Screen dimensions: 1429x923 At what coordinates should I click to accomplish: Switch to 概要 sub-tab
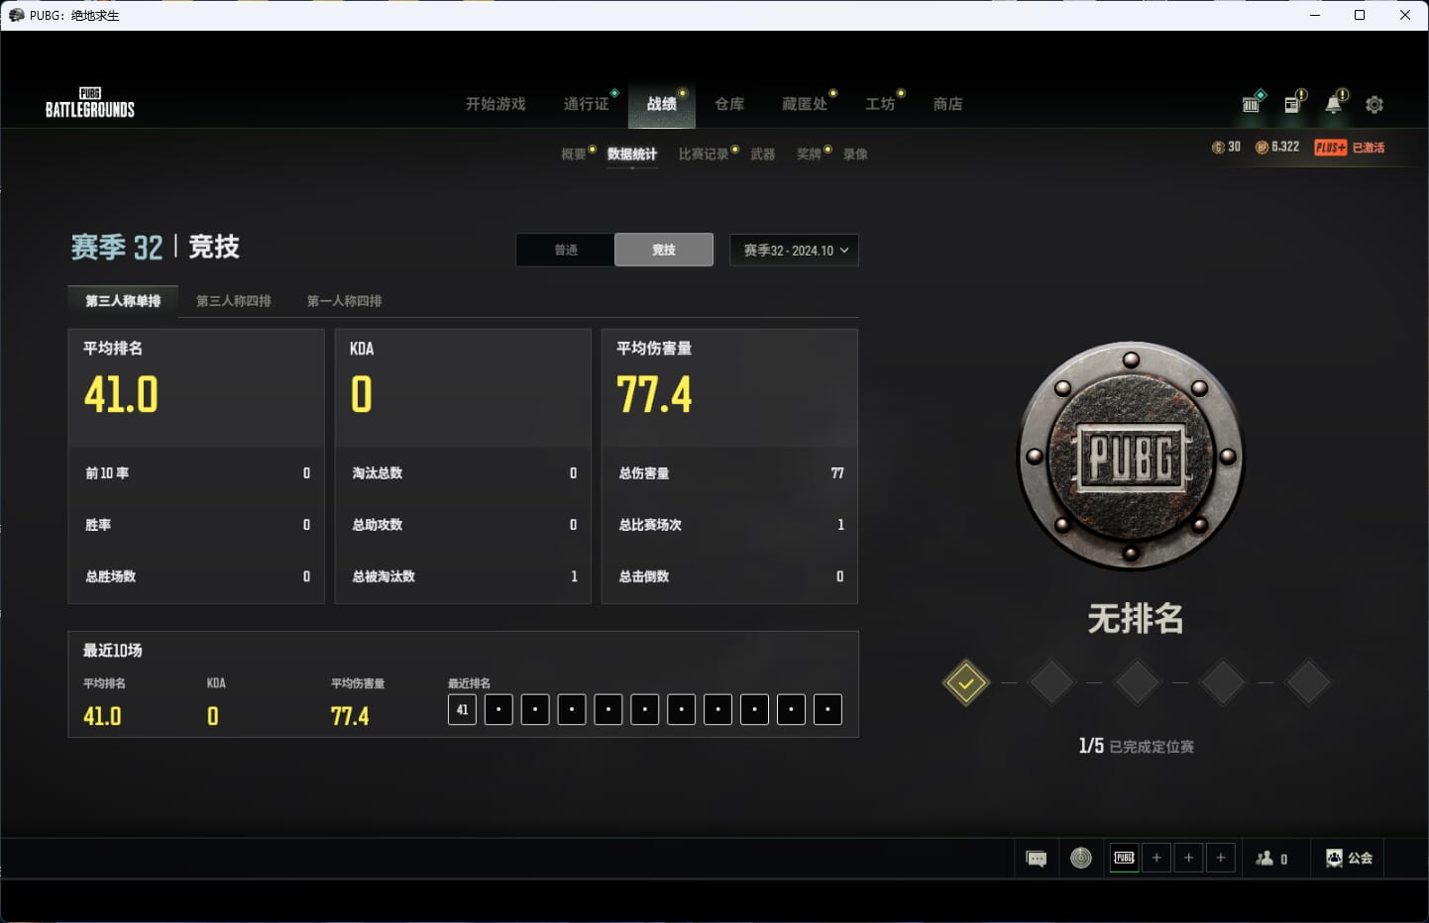coord(574,154)
